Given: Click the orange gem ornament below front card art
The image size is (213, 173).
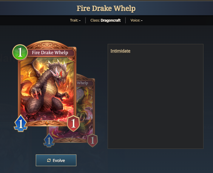Looking at the screenshot, I should click(x=47, y=123).
